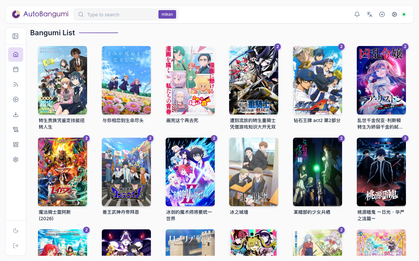Image resolution: width=419 pixels, height=261 pixels.
Task: Click the title text 某暗部的少女共栖
Action: (312, 212)
